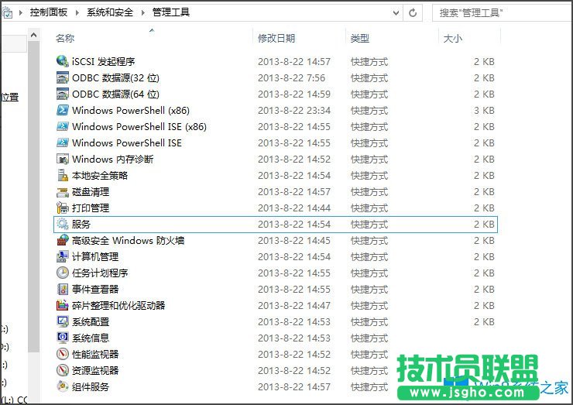Image resolution: width=573 pixels, height=405 pixels.
Task: Click the 任务计划程序 clock icon
Action: 63,273
